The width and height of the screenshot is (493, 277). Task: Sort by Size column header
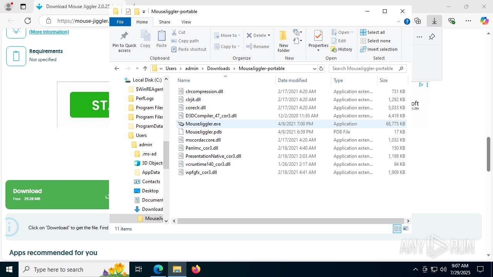392,80
